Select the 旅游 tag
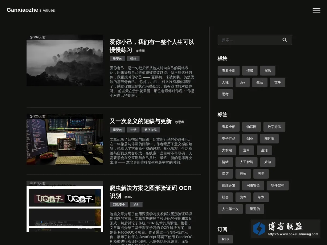 [268, 162]
